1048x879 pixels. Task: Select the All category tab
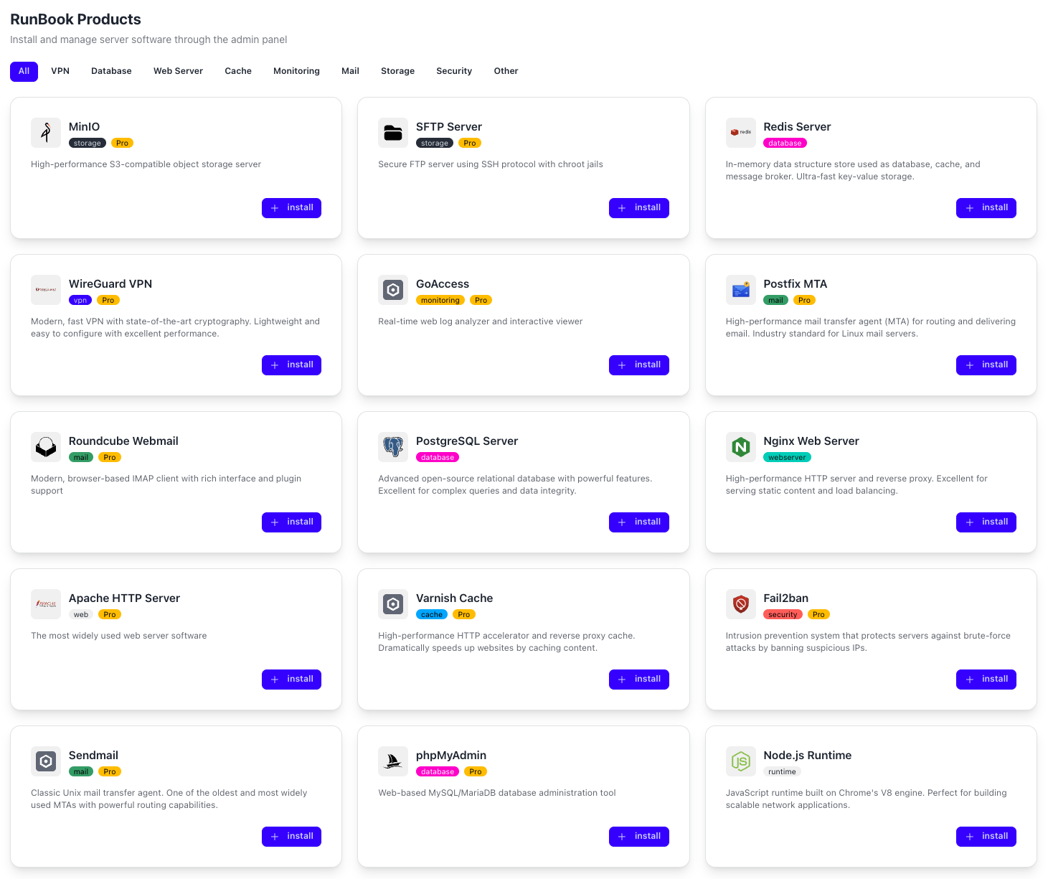coord(24,71)
